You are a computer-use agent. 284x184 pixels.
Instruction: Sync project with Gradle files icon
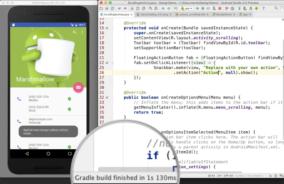coord(240,8)
